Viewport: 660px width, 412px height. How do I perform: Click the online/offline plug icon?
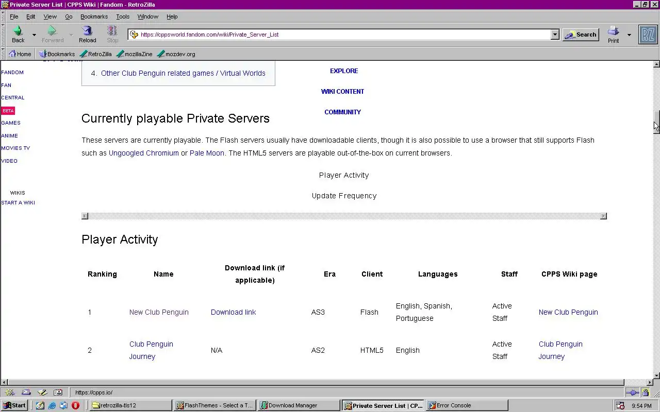coord(633,392)
